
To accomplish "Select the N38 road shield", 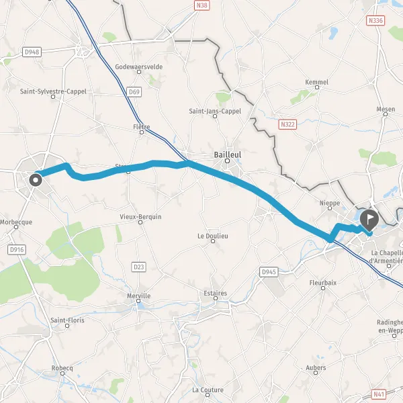I will click(201, 5).
